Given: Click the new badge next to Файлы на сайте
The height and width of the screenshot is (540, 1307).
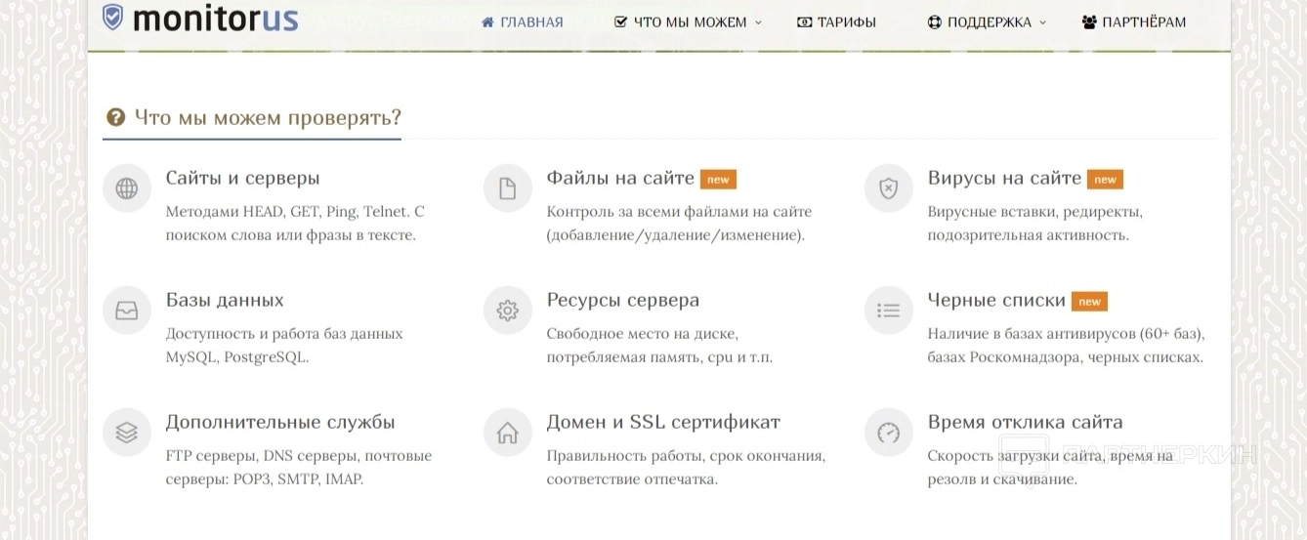Looking at the screenshot, I should pyautogui.click(x=718, y=180).
